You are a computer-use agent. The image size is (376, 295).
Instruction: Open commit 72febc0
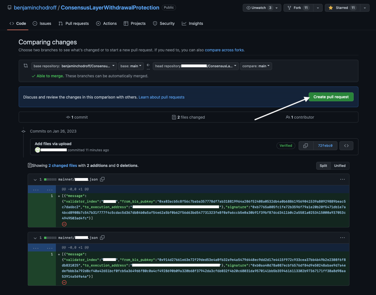325,146
